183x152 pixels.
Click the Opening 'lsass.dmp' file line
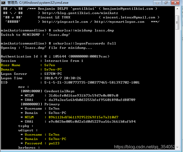tap(46, 48)
